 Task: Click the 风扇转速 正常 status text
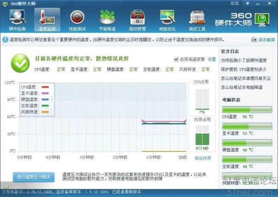click(205, 69)
